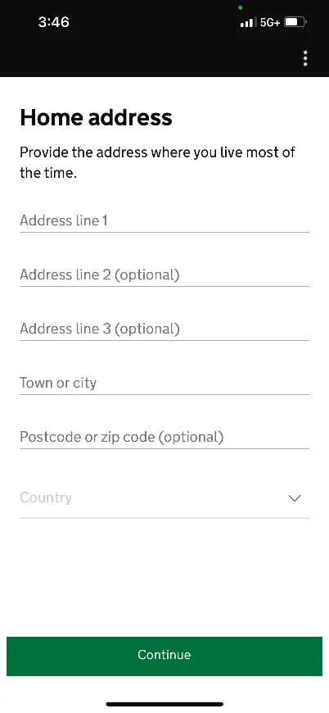Tap blank space above the Continue button
This screenshot has width=329, height=713.
point(164,578)
